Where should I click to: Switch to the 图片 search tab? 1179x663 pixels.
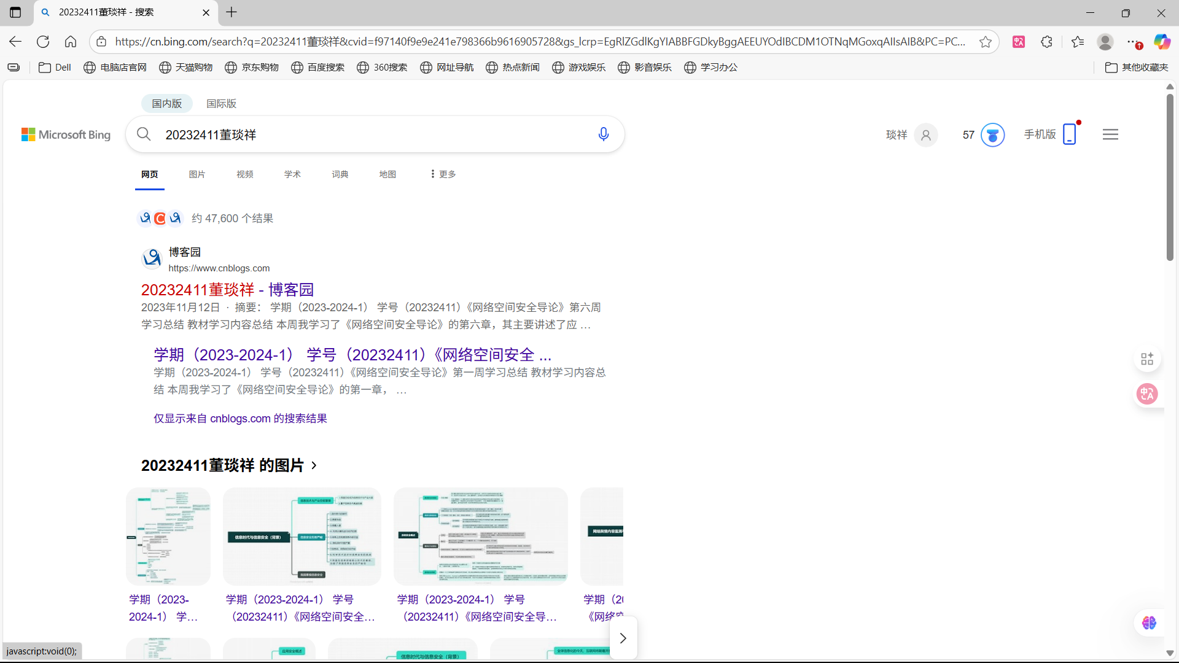196,174
